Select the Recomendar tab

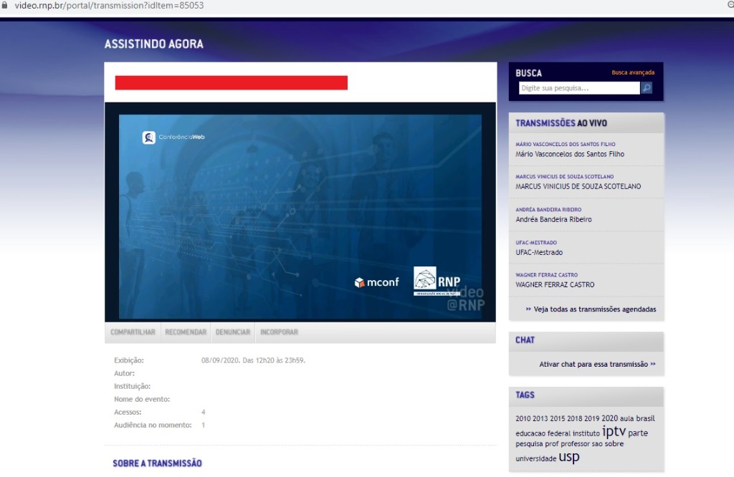[186, 332]
